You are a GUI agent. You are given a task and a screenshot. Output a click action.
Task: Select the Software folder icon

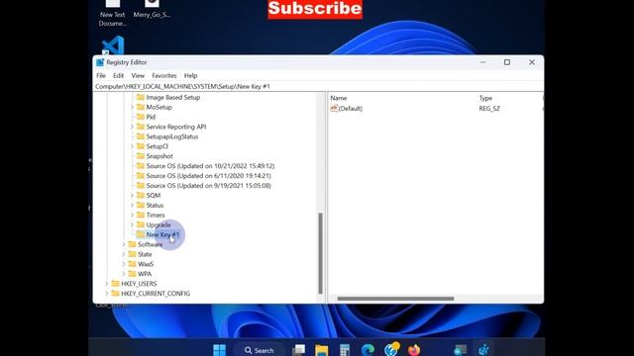pyautogui.click(x=132, y=244)
